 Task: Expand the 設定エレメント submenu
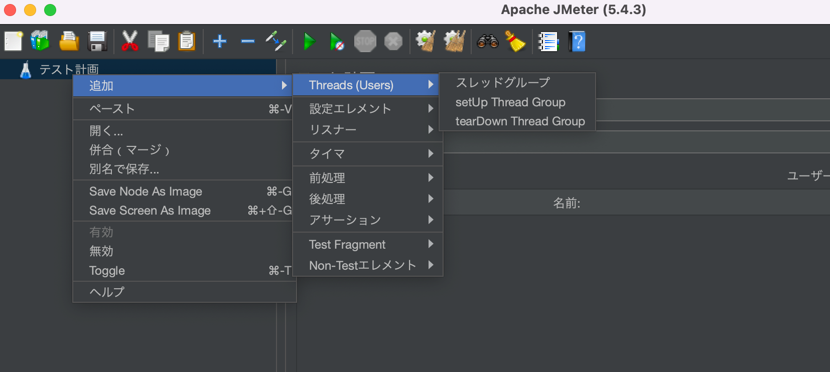368,109
